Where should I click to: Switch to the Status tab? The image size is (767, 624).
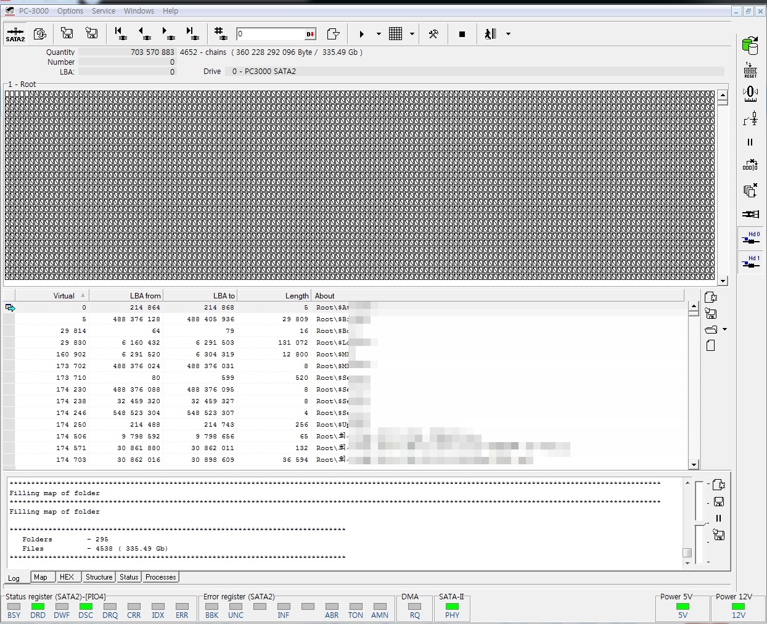tap(129, 577)
